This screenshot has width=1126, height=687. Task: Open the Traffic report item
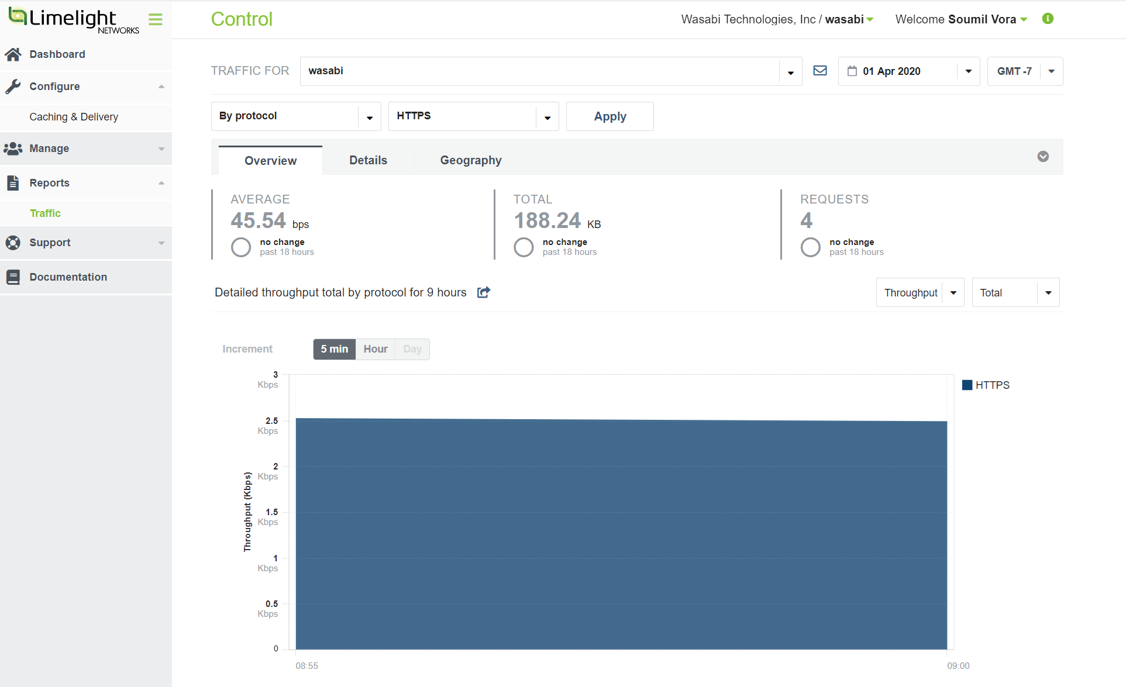(x=86, y=213)
